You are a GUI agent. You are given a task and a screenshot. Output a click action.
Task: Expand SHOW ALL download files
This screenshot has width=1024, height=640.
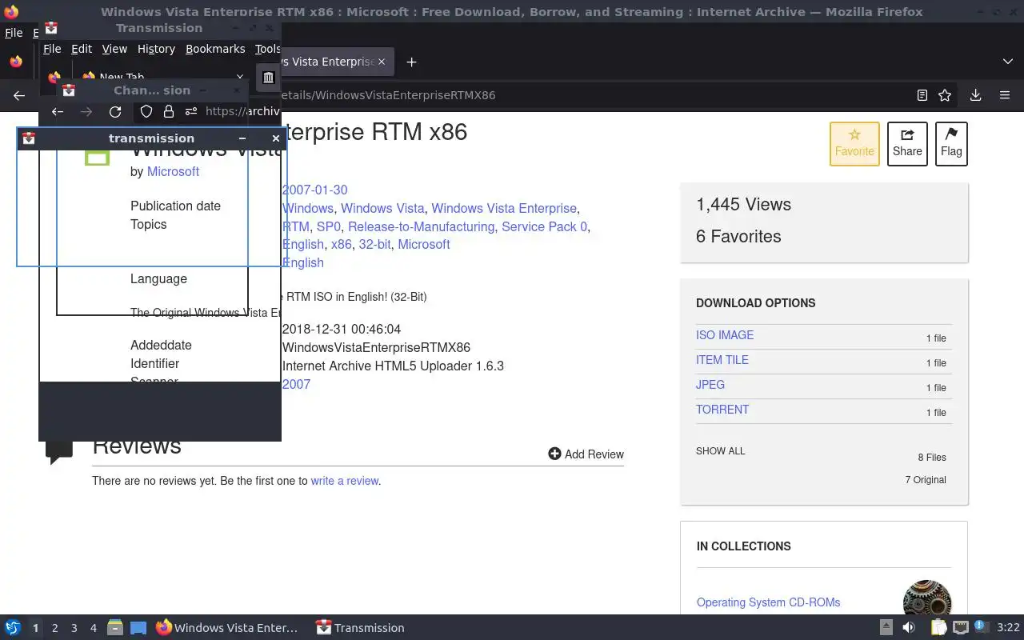pyautogui.click(x=720, y=451)
